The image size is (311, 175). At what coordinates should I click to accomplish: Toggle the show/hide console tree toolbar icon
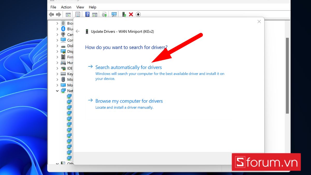68,15
